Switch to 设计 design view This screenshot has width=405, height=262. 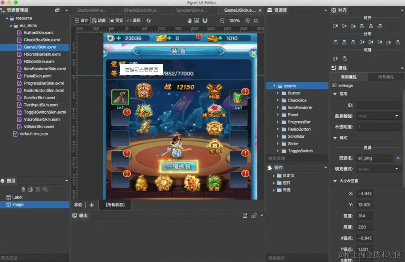tap(81, 20)
